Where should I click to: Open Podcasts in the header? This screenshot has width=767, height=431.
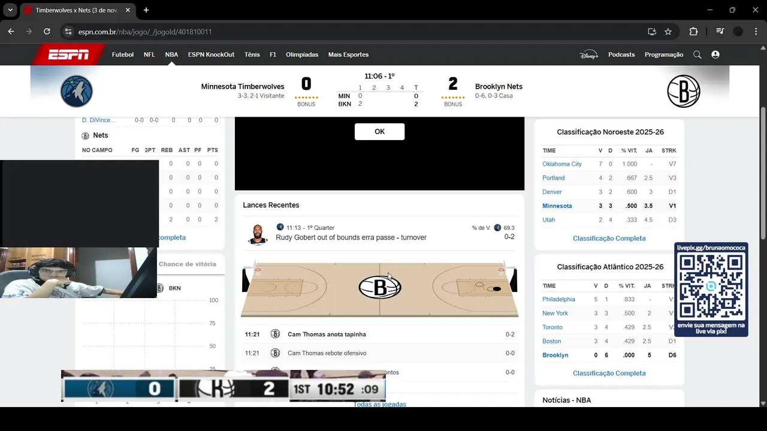pyautogui.click(x=621, y=54)
